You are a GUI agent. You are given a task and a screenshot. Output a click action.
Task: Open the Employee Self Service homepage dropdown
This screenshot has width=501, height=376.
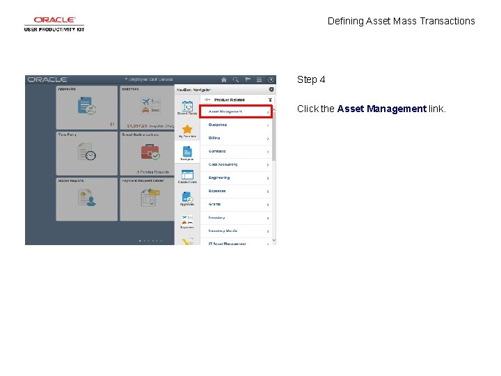pyautogui.click(x=149, y=79)
